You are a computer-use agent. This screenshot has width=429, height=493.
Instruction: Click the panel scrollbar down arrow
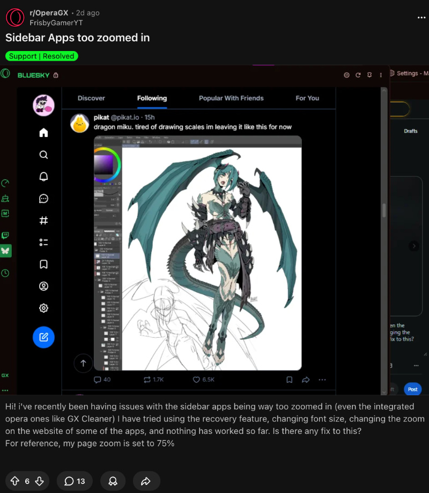coord(384,392)
